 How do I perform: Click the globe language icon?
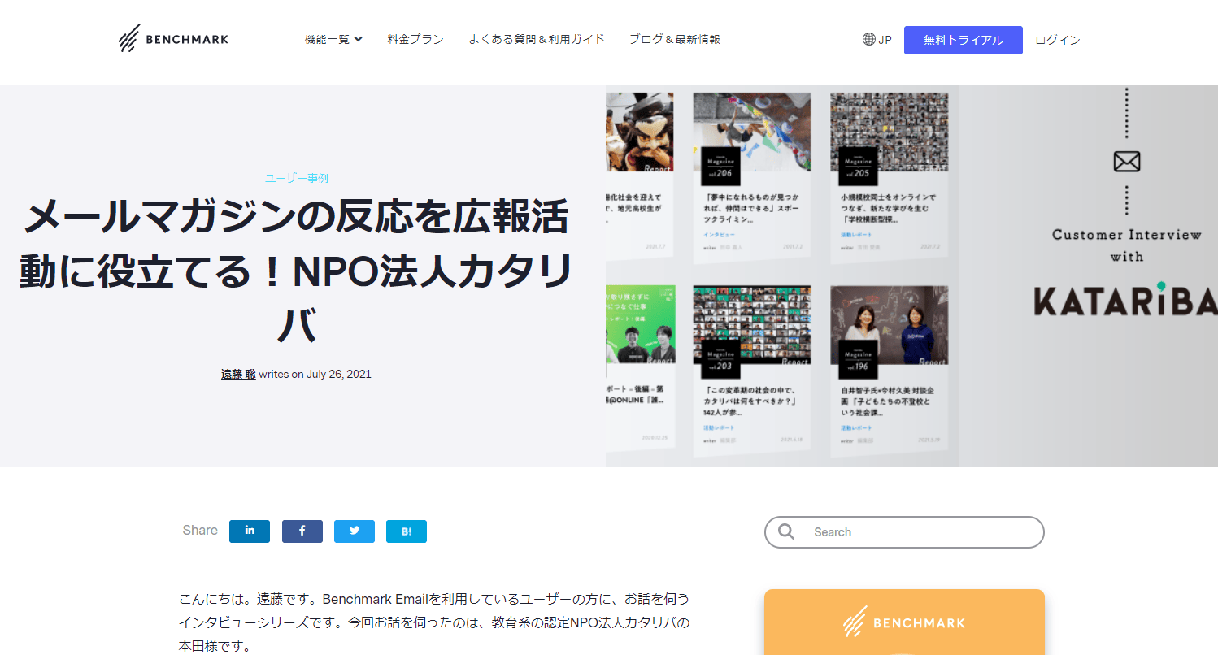tap(869, 39)
